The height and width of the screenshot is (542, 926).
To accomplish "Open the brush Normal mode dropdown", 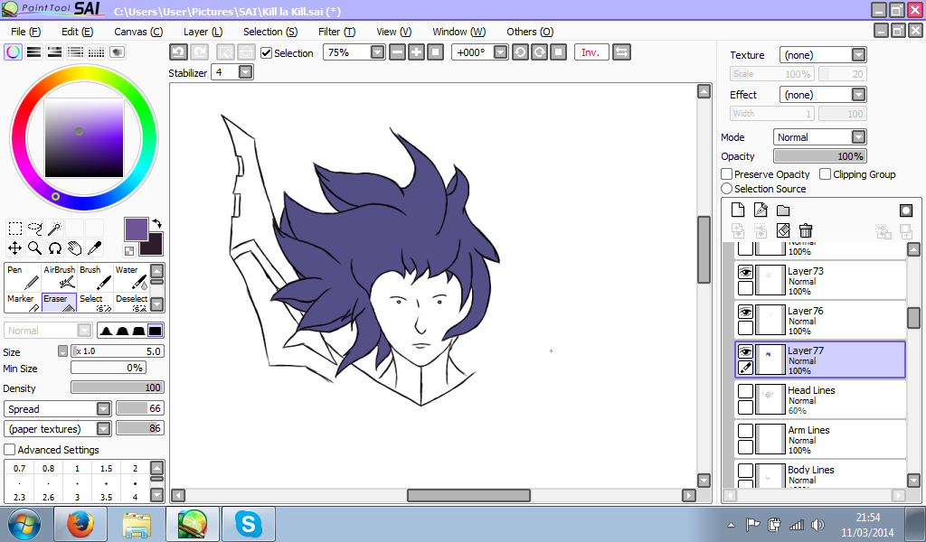I will click(x=84, y=331).
